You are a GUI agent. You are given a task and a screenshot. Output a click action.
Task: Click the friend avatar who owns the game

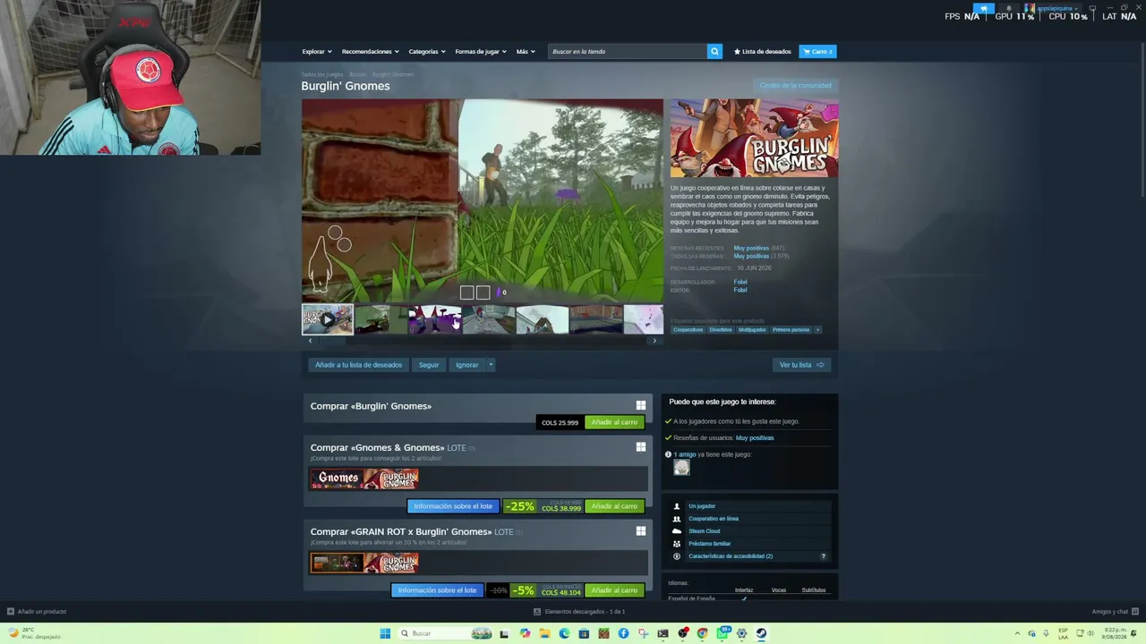pos(682,468)
